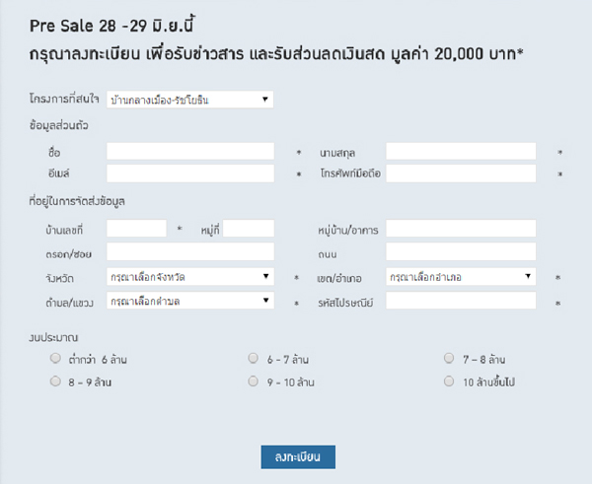The height and width of the screenshot is (484, 592).
Task: Click the หมู่ที่ village number field
Action: (249, 229)
